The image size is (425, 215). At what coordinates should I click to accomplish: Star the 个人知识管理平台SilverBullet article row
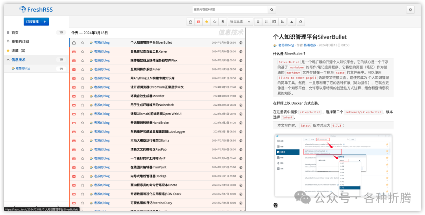(83, 43)
